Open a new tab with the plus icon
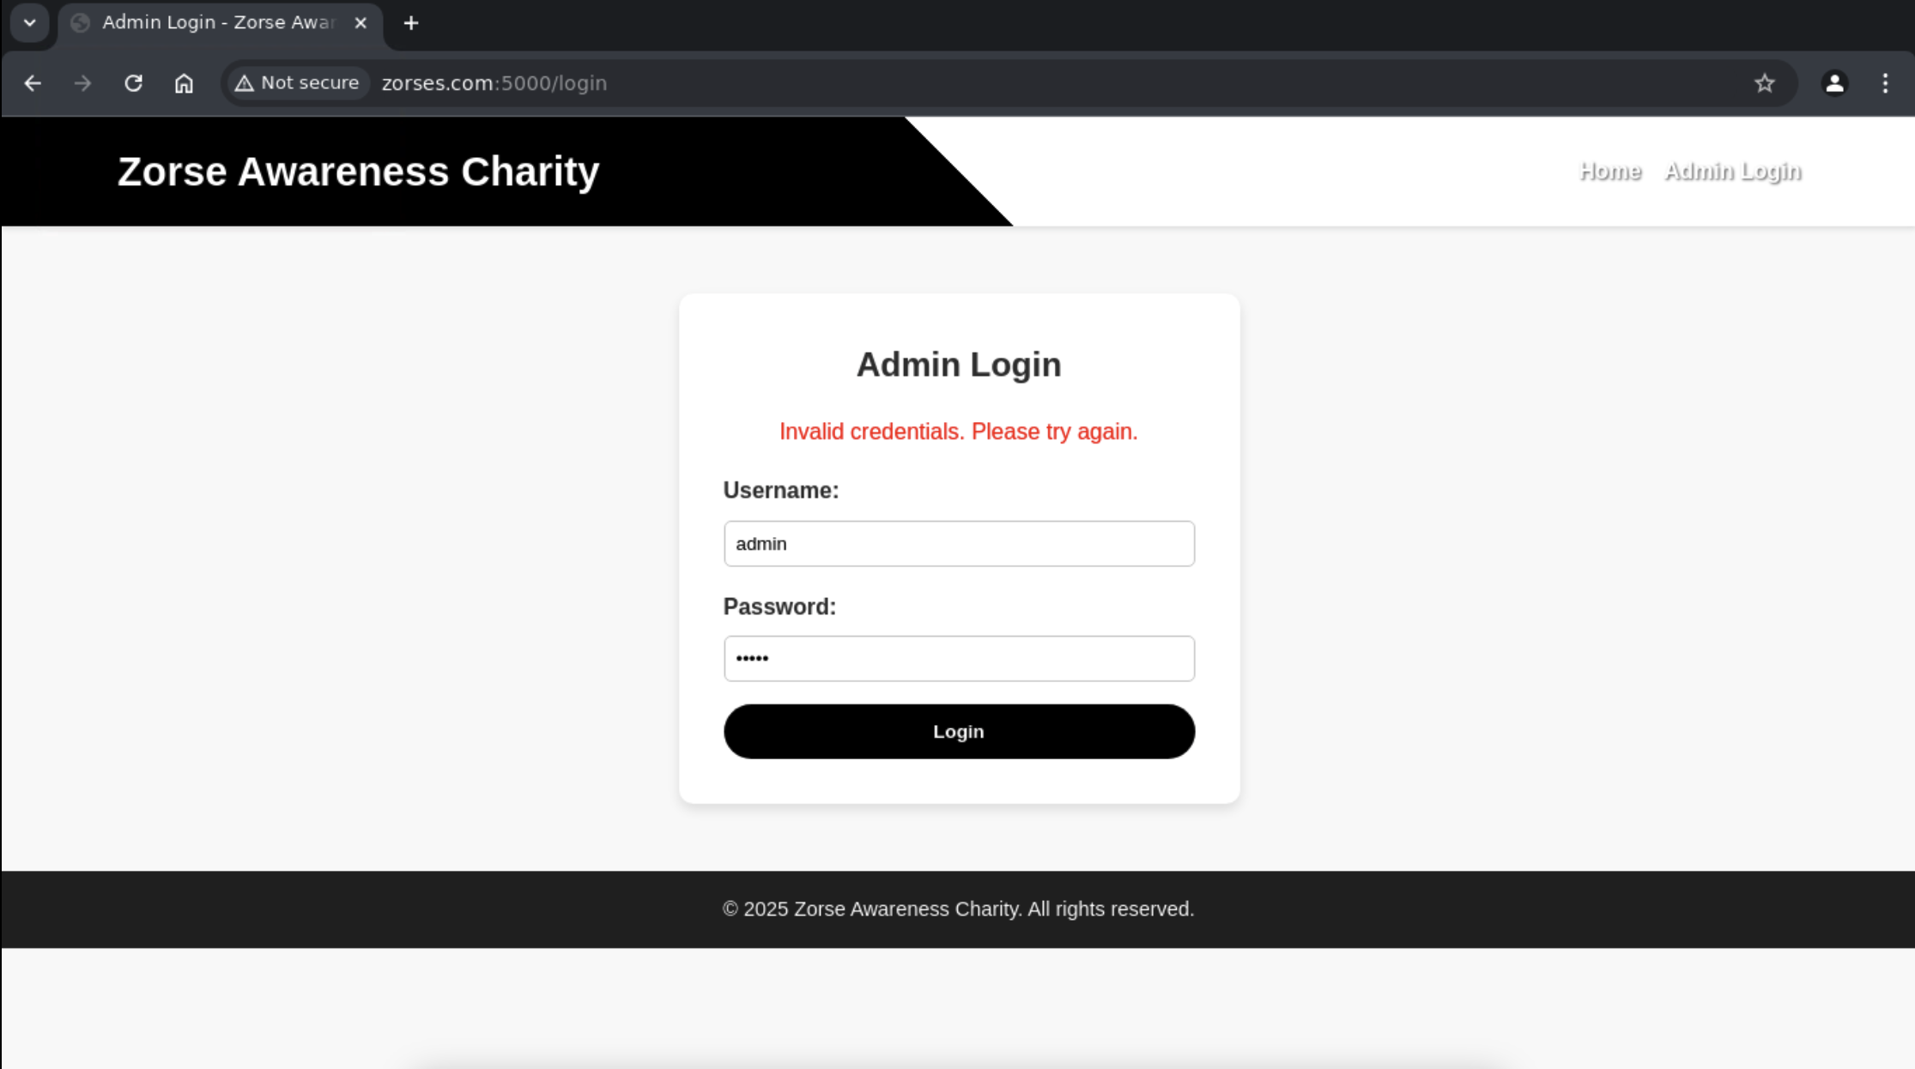The image size is (1915, 1069). (411, 23)
